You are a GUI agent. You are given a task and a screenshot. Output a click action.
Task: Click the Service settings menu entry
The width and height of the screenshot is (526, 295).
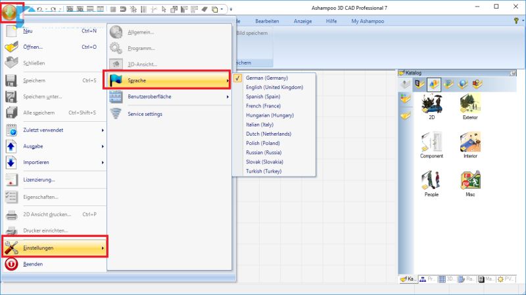169,114
